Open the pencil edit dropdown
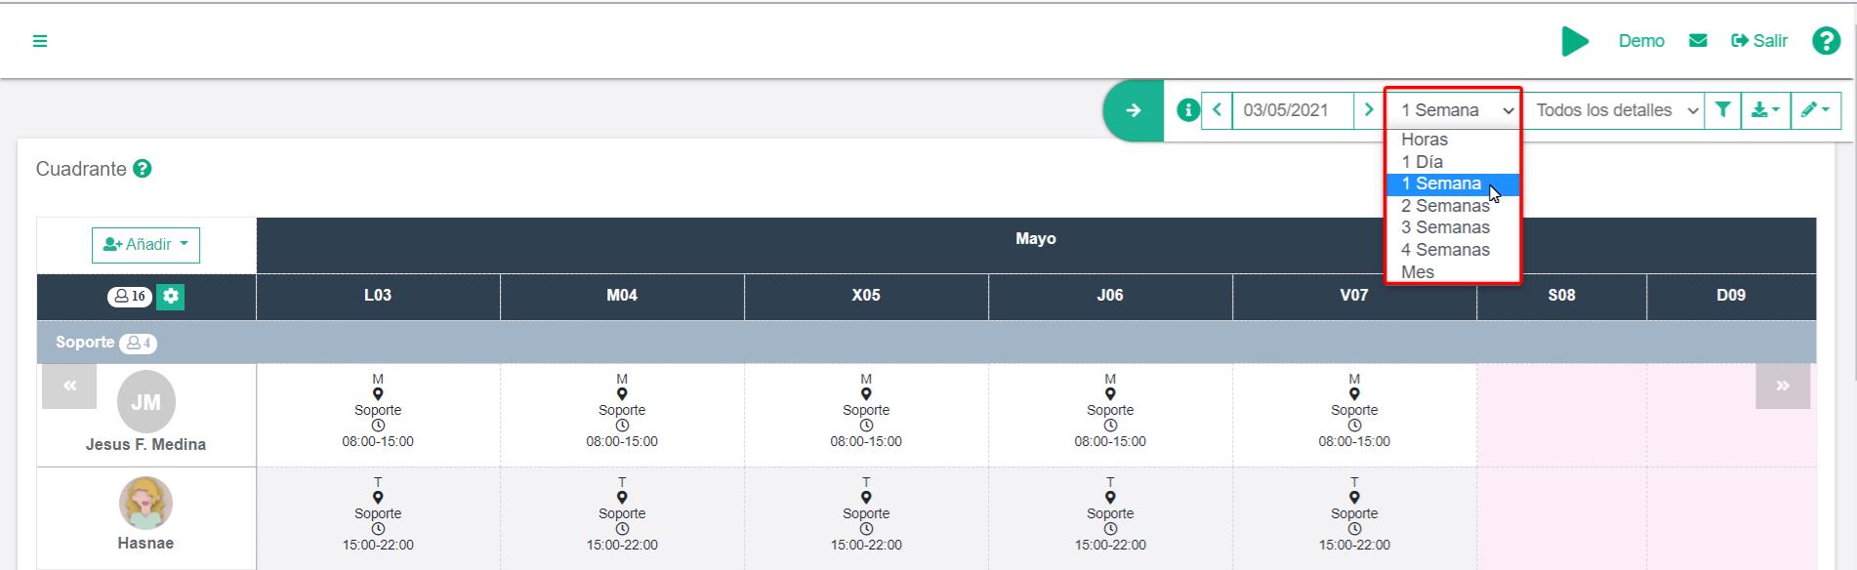 [1815, 110]
